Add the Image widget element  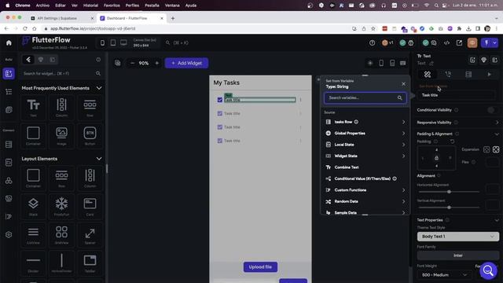click(x=61, y=136)
